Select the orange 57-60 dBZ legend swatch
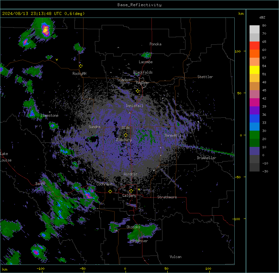This screenshot has height=273, width=279. pos(254,53)
